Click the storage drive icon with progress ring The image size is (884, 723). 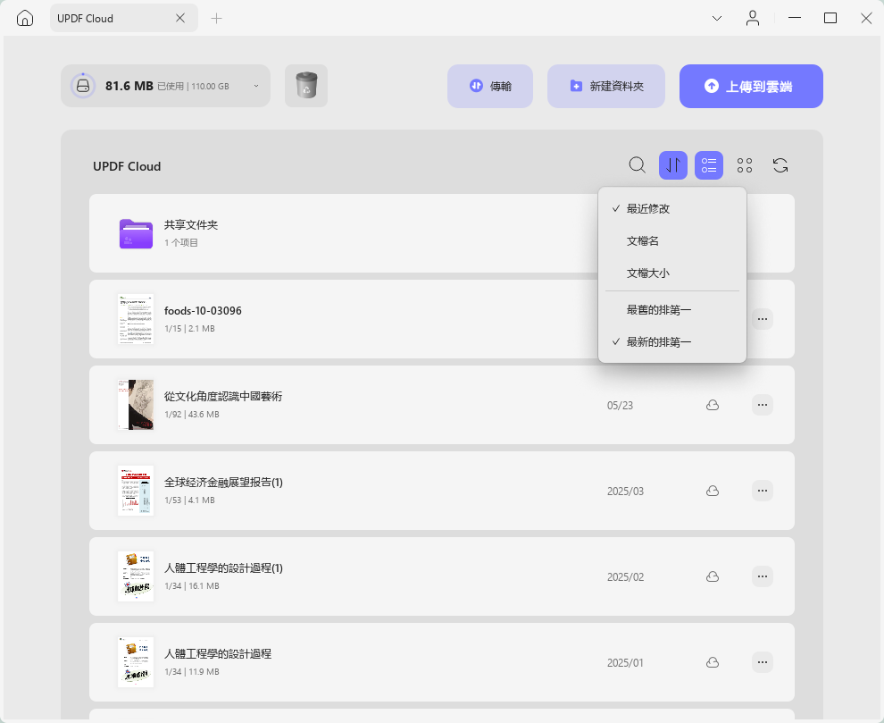click(83, 86)
